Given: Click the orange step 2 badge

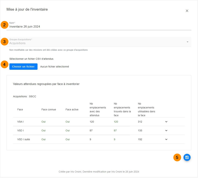Looking at the screenshot, I should 4,25.
